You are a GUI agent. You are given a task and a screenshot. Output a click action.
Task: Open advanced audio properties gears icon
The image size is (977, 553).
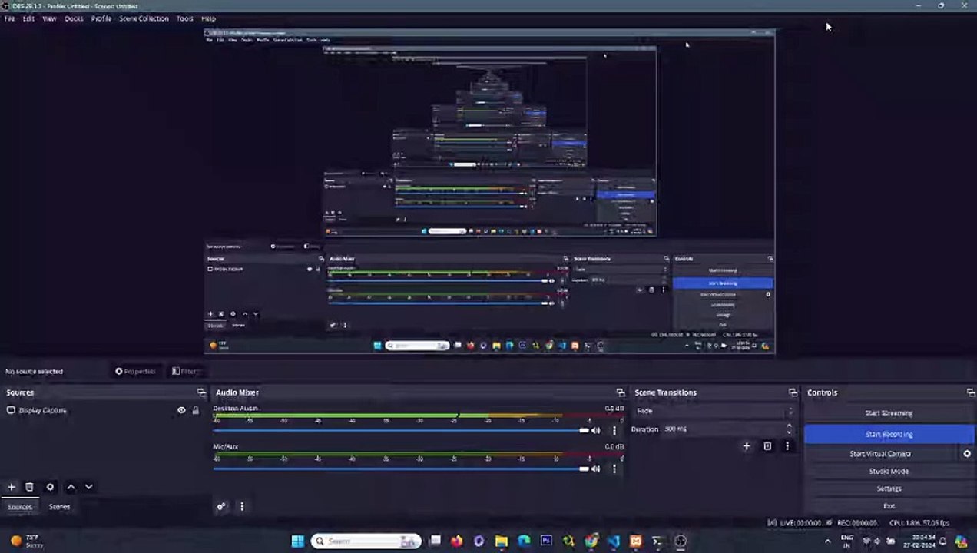click(x=221, y=506)
